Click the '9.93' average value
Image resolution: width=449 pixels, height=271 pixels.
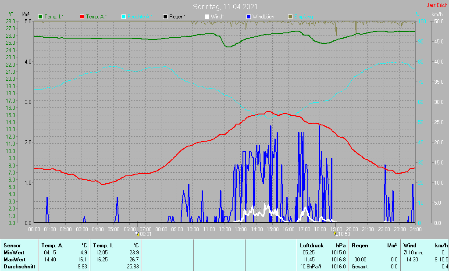82,267
